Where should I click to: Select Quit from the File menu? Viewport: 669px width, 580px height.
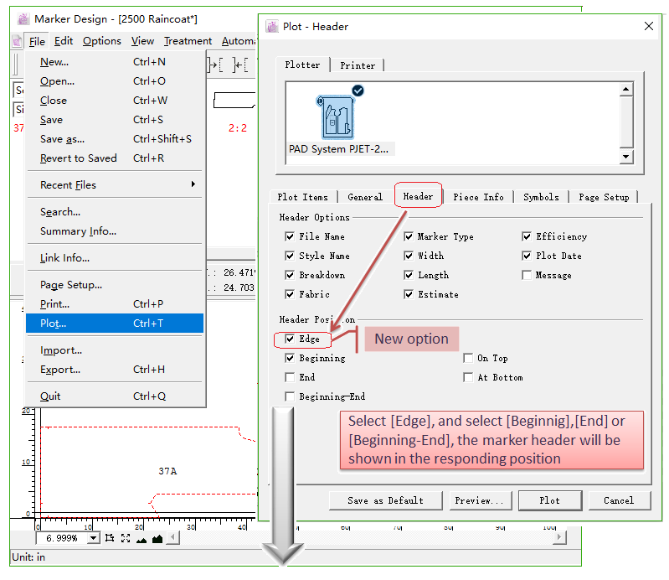pos(115,396)
